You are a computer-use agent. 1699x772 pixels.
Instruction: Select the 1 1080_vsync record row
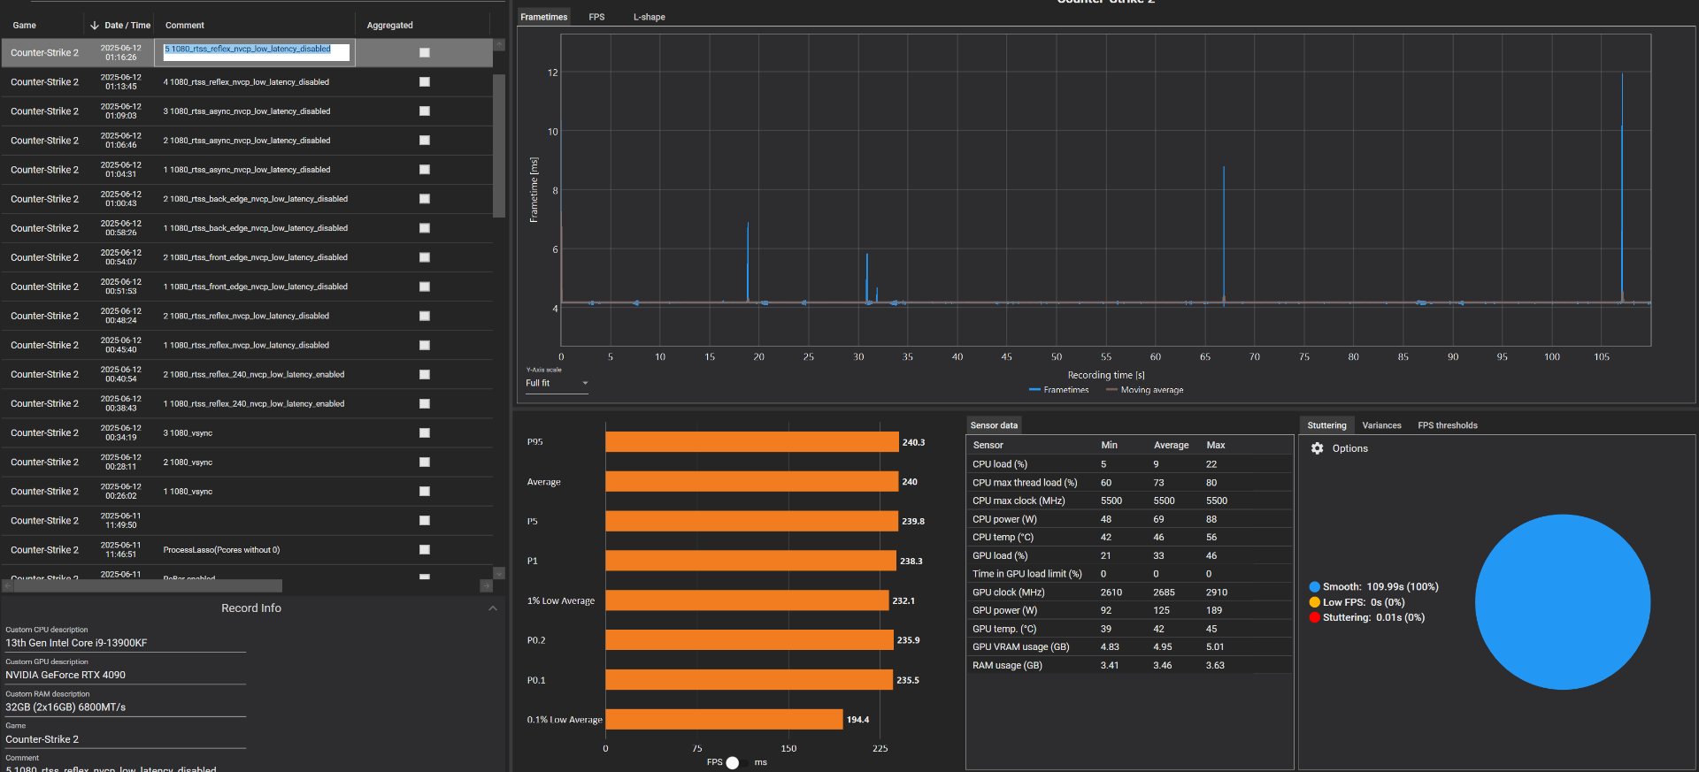247,491
